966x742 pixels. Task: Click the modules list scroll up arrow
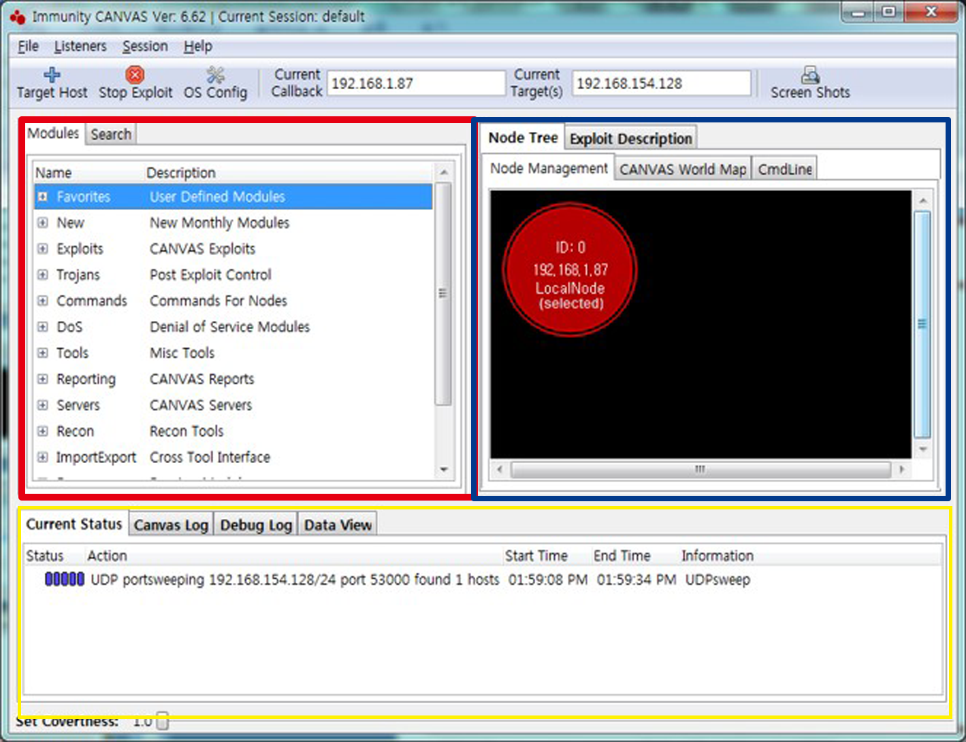[x=444, y=172]
